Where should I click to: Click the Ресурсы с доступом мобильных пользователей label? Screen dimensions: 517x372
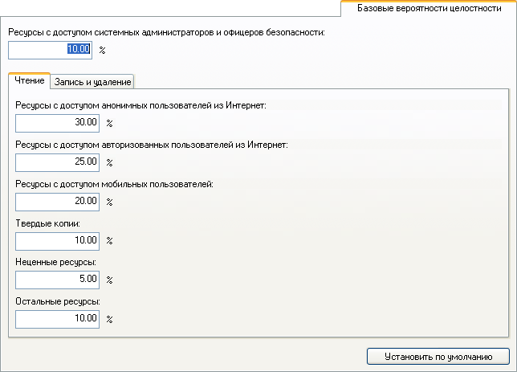click(115, 184)
